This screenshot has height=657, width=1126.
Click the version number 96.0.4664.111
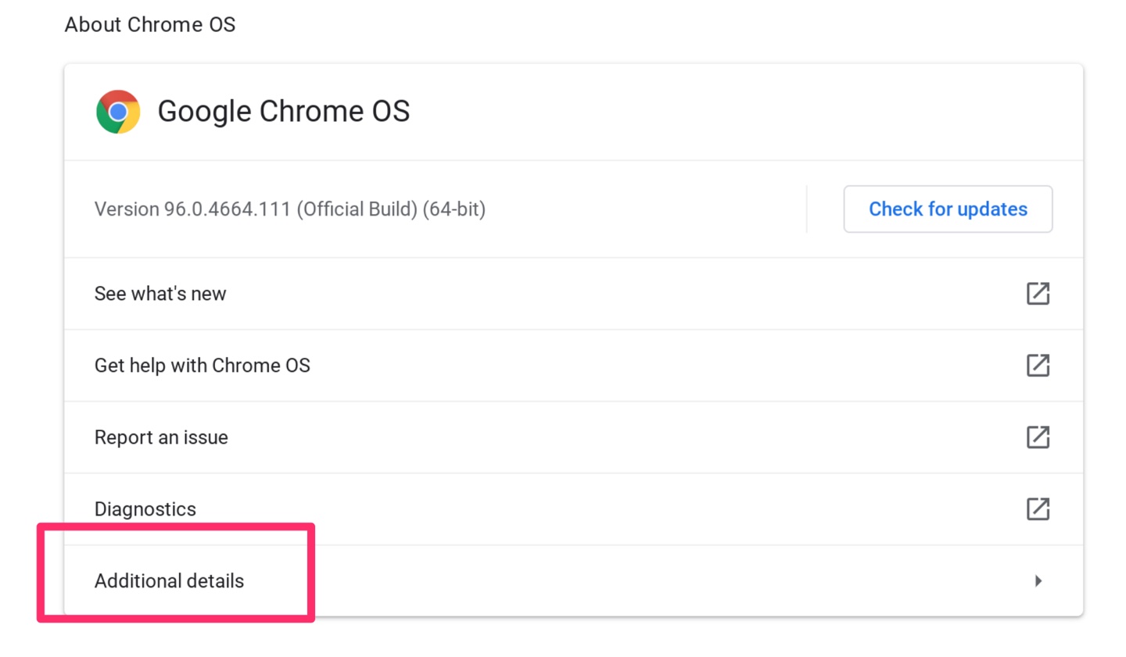(227, 209)
